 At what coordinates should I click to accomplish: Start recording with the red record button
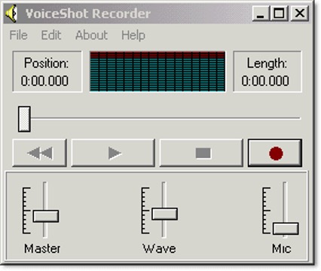(275, 153)
